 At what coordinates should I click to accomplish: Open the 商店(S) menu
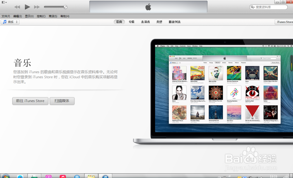pyautogui.click(x=53, y=16)
